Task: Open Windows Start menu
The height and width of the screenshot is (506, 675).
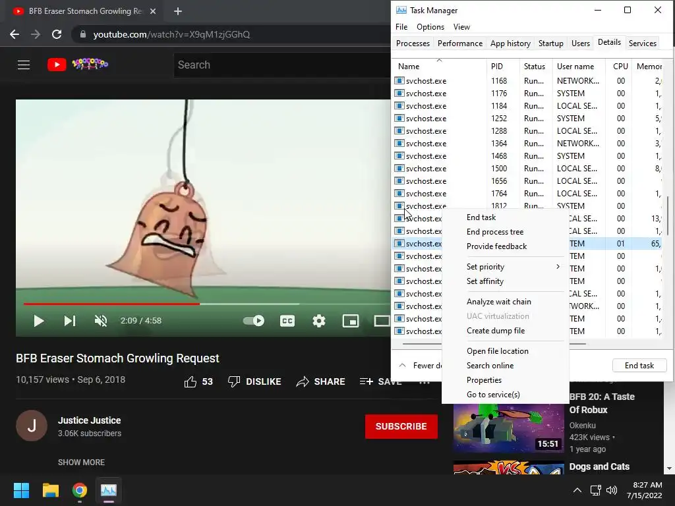Action: [x=21, y=490]
